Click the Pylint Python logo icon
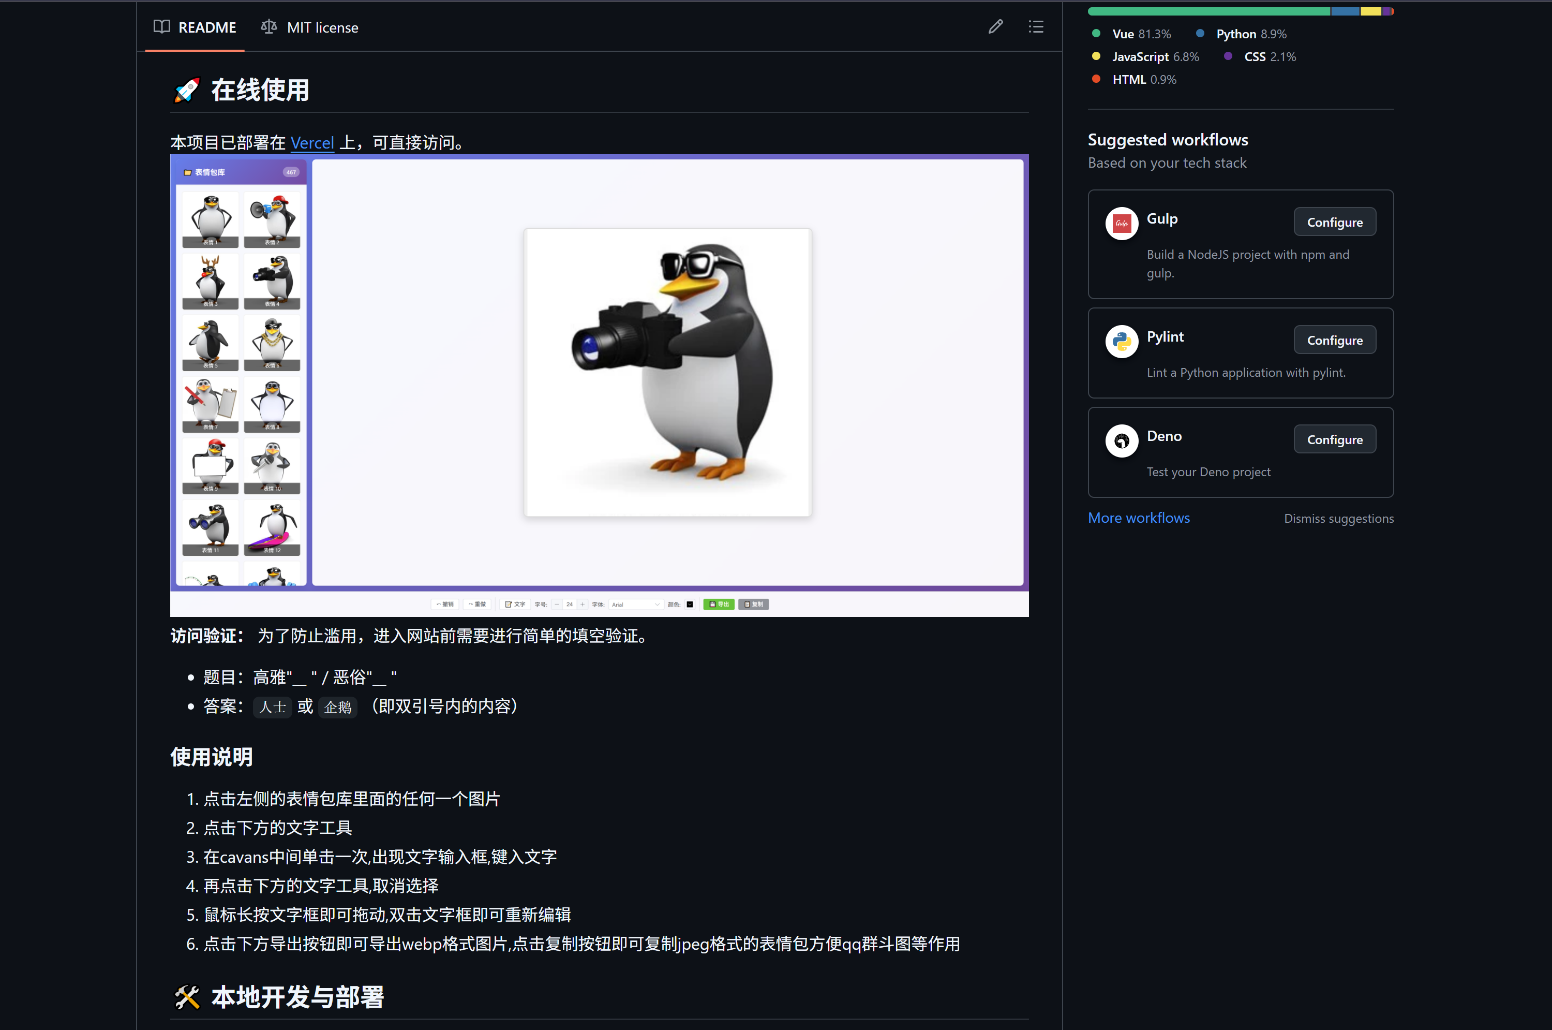Screen dimensions: 1552x1030 (x=1122, y=341)
